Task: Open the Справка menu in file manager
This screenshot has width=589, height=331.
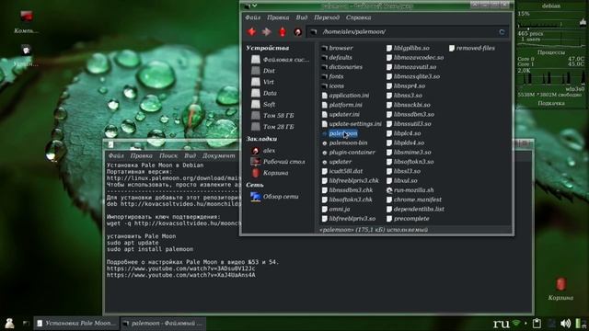Action: (358, 17)
